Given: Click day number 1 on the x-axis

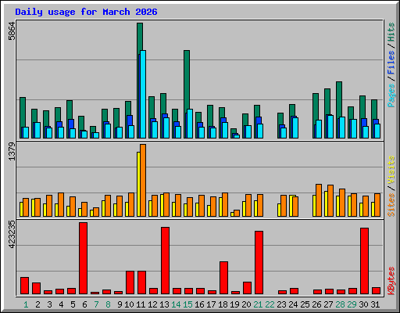Looking at the screenshot, I should coord(26,304).
